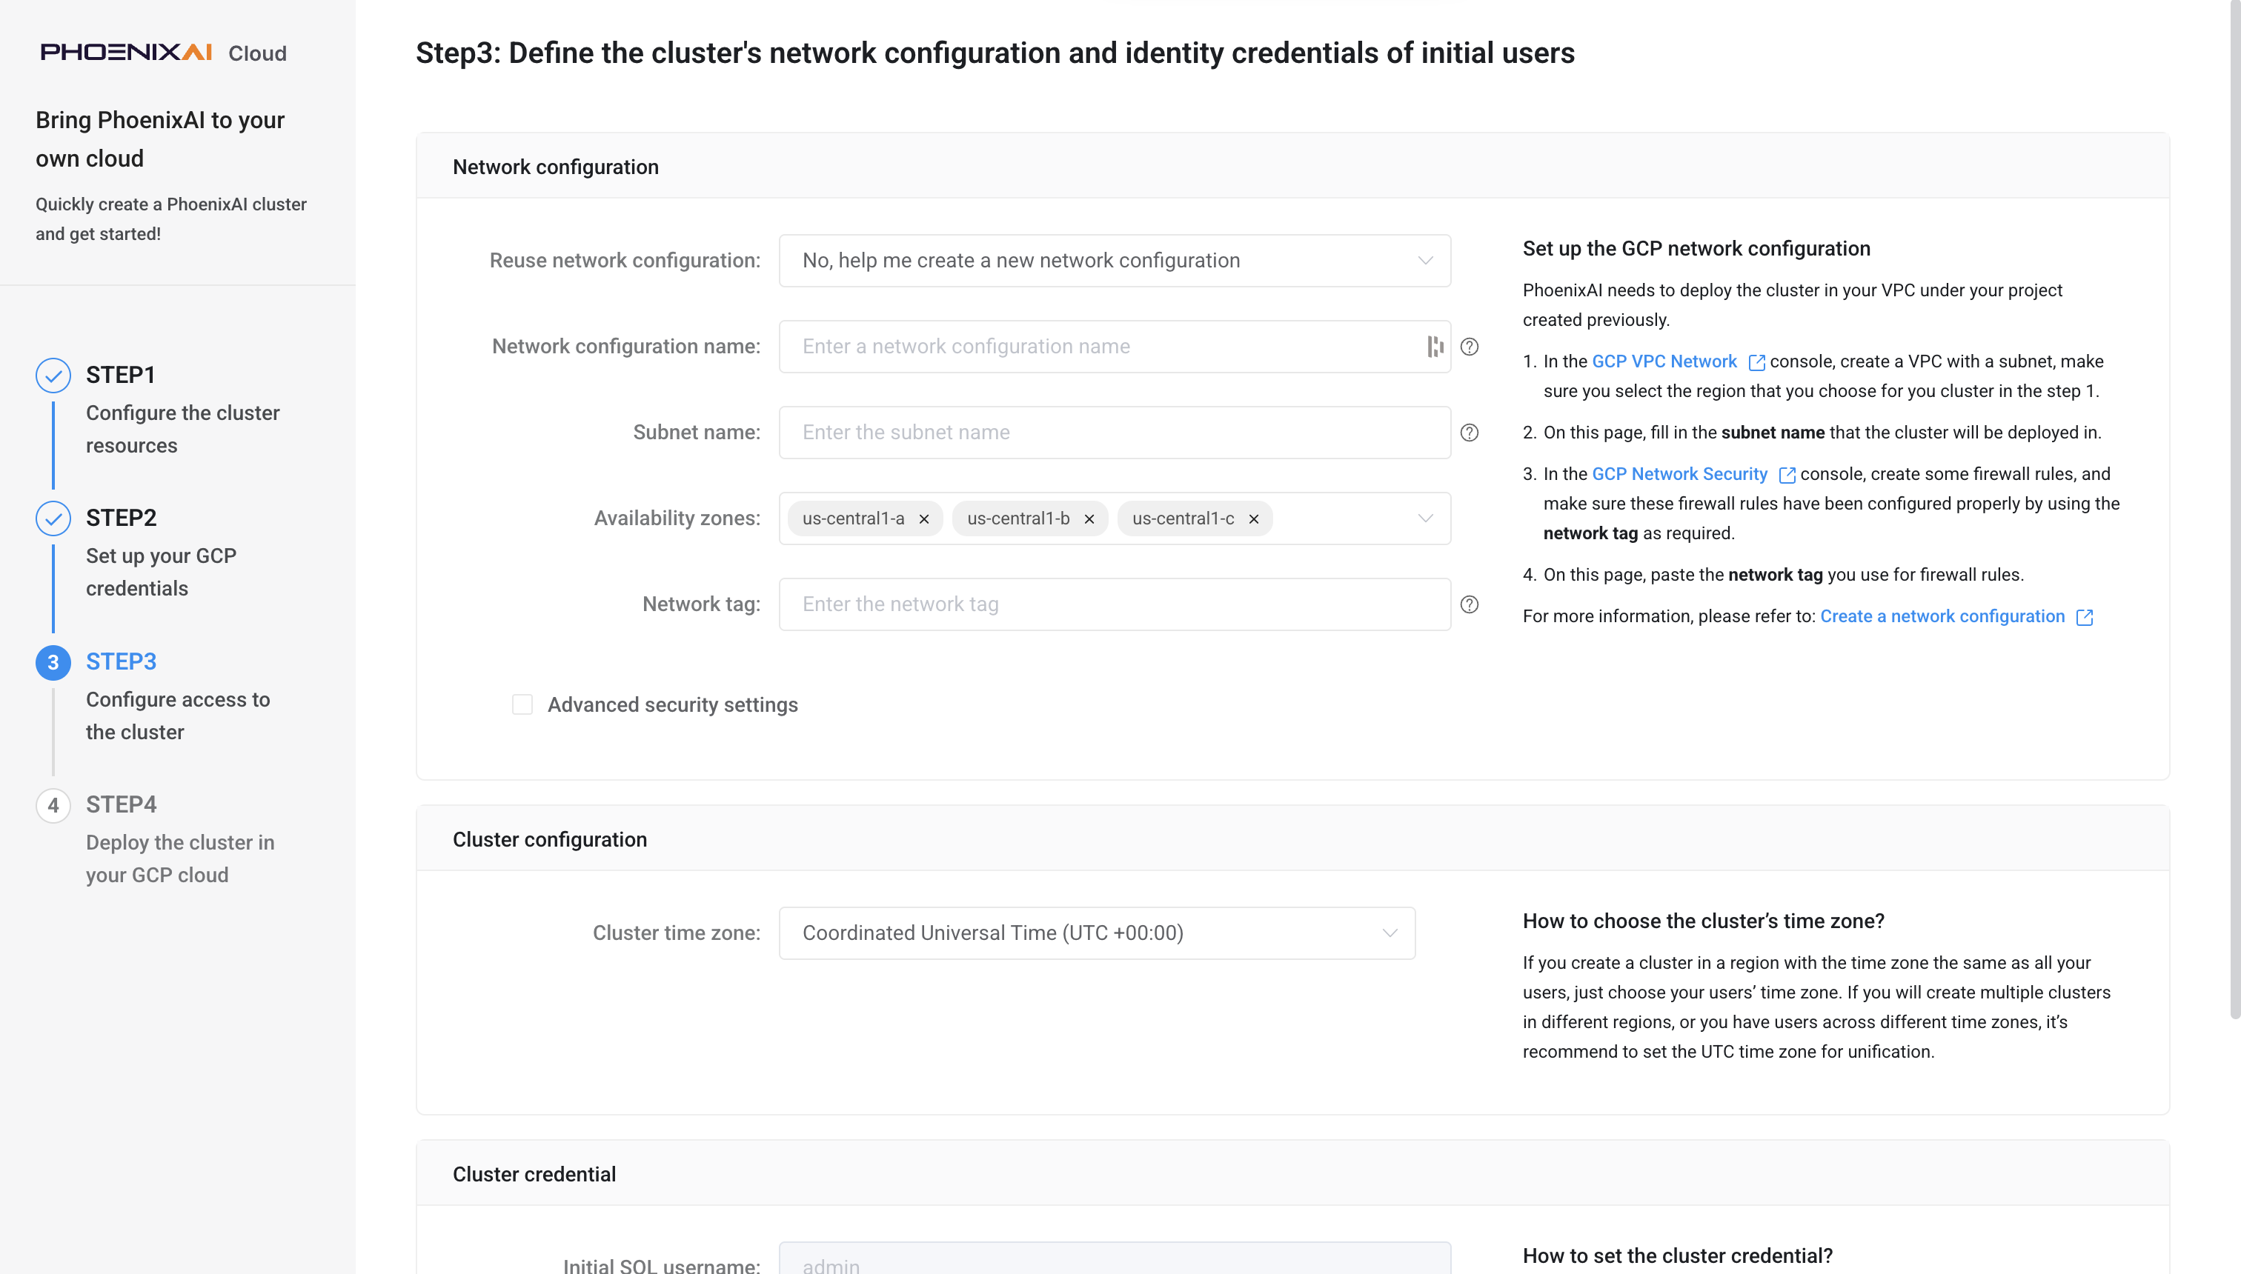Click external link icon after Create a network configuration
Screen dimensions: 2241x1274
point(2085,617)
